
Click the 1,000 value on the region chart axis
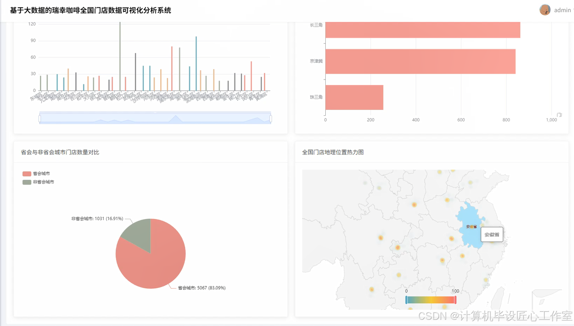click(551, 120)
